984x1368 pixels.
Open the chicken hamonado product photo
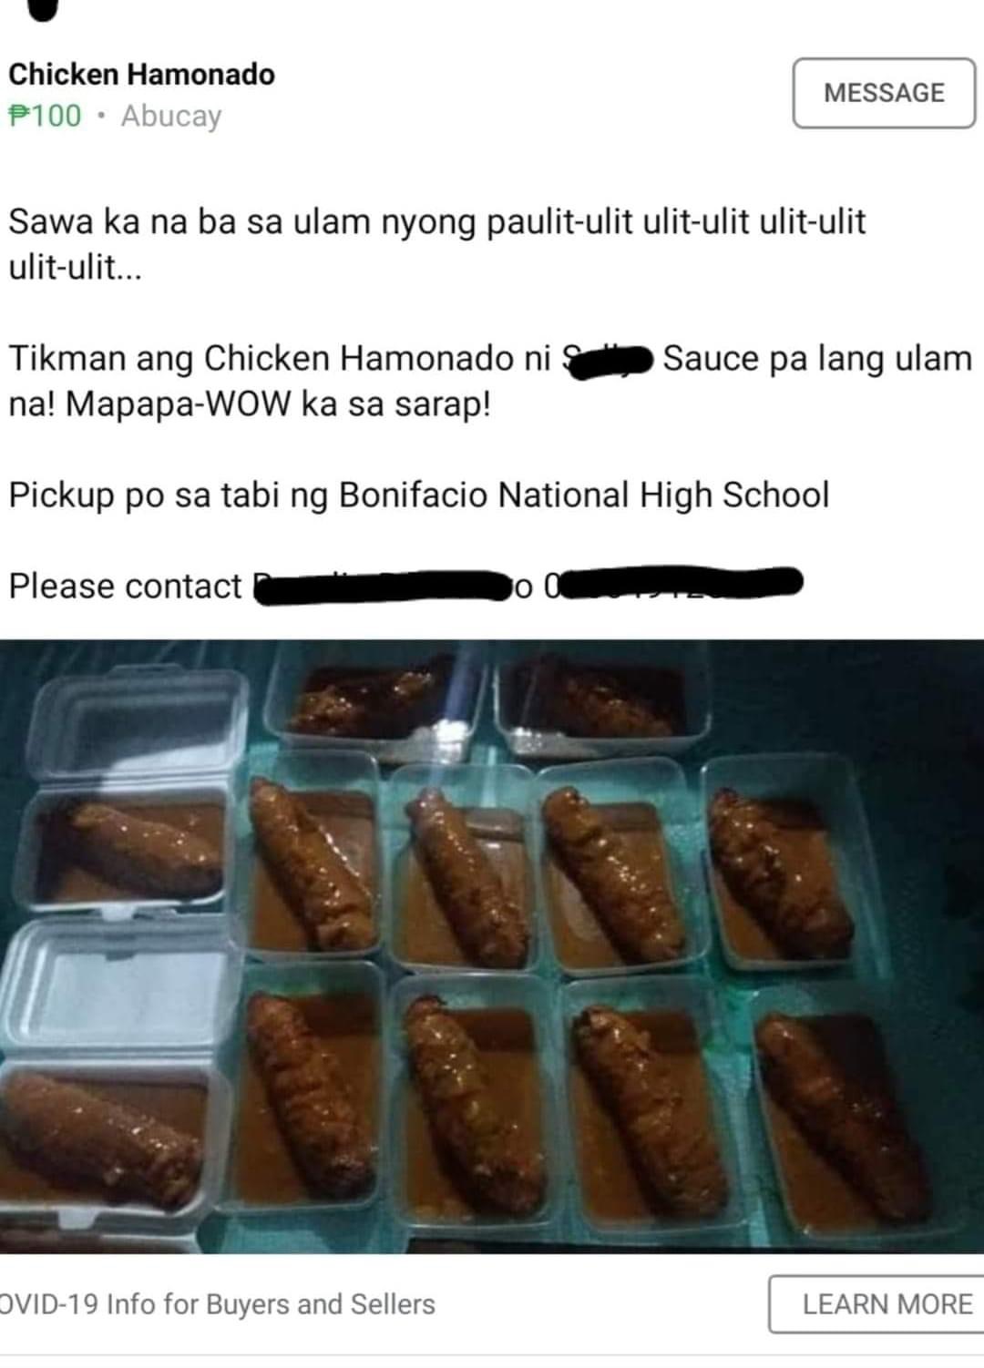pos(492,946)
